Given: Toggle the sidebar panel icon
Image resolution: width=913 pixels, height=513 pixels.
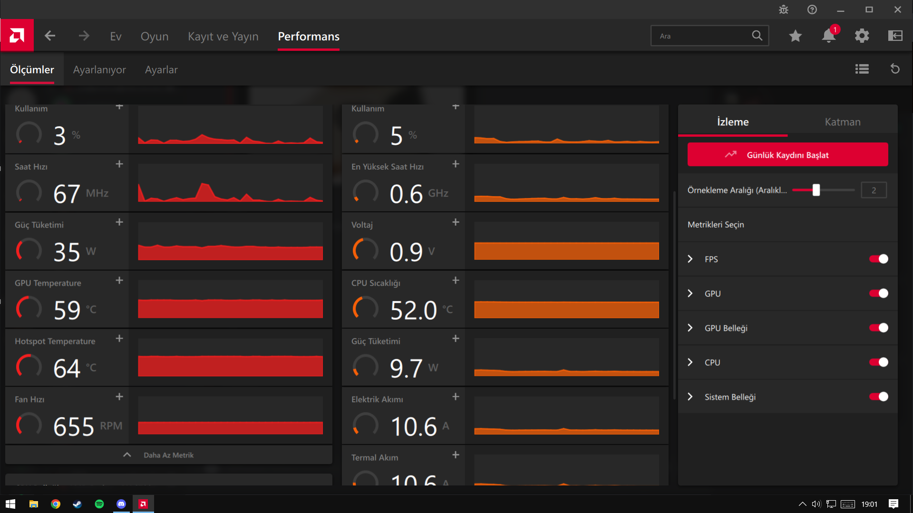Looking at the screenshot, I should (x=895, y=36).
